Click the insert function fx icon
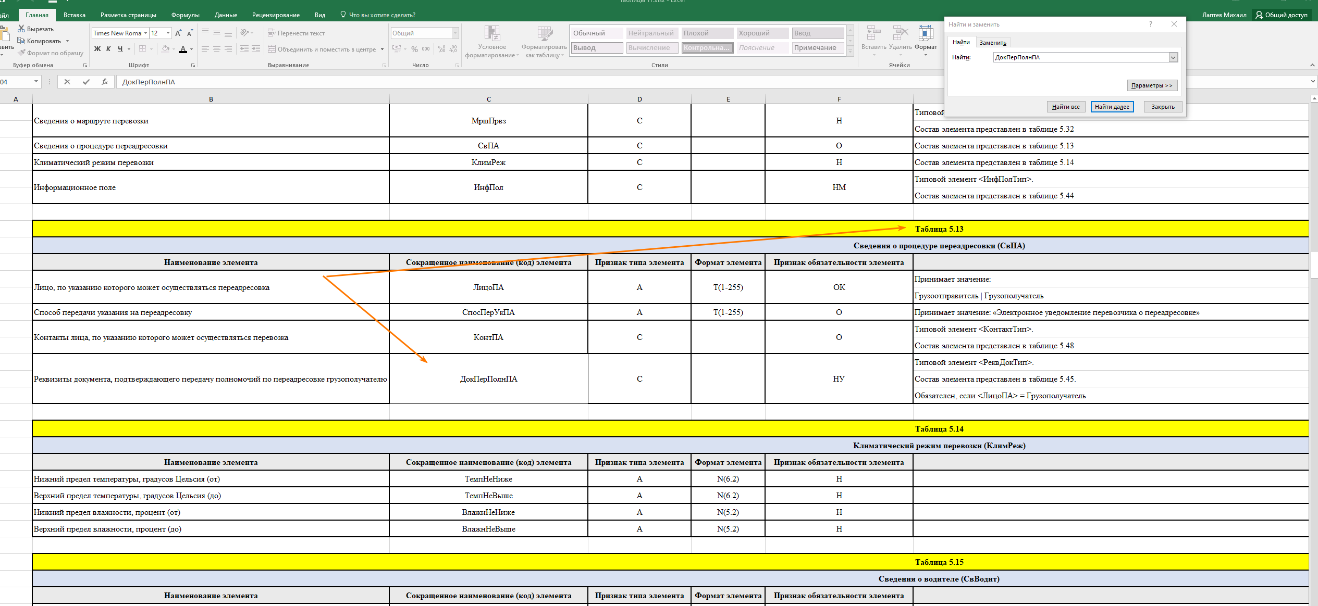 (105, 82)
